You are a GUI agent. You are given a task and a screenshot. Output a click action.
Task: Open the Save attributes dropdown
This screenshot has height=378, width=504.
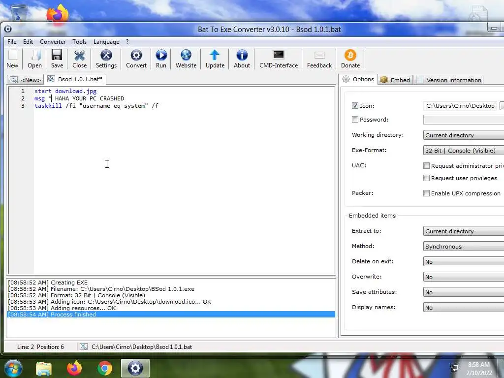point(464,292)
